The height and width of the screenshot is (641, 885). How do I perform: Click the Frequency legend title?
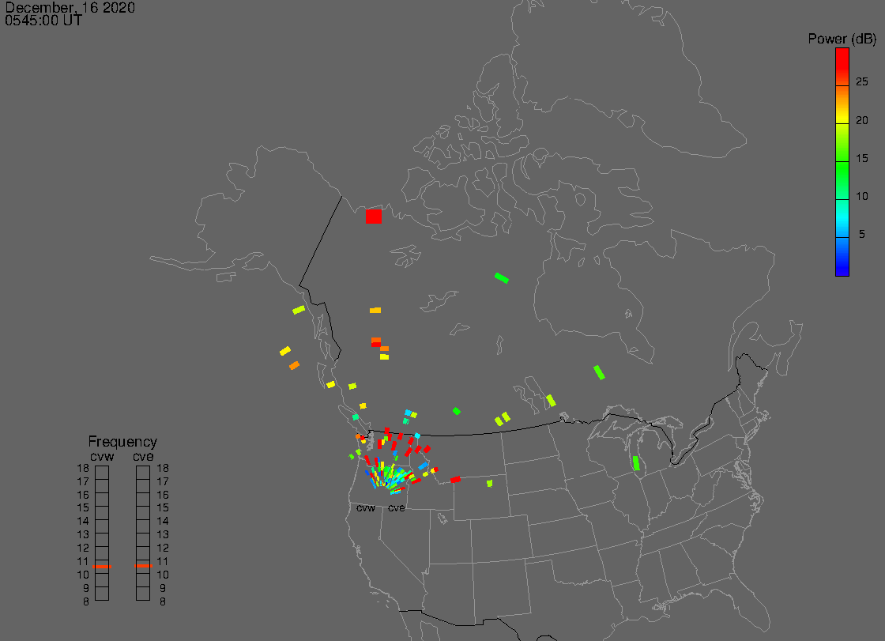click(122, 442)
